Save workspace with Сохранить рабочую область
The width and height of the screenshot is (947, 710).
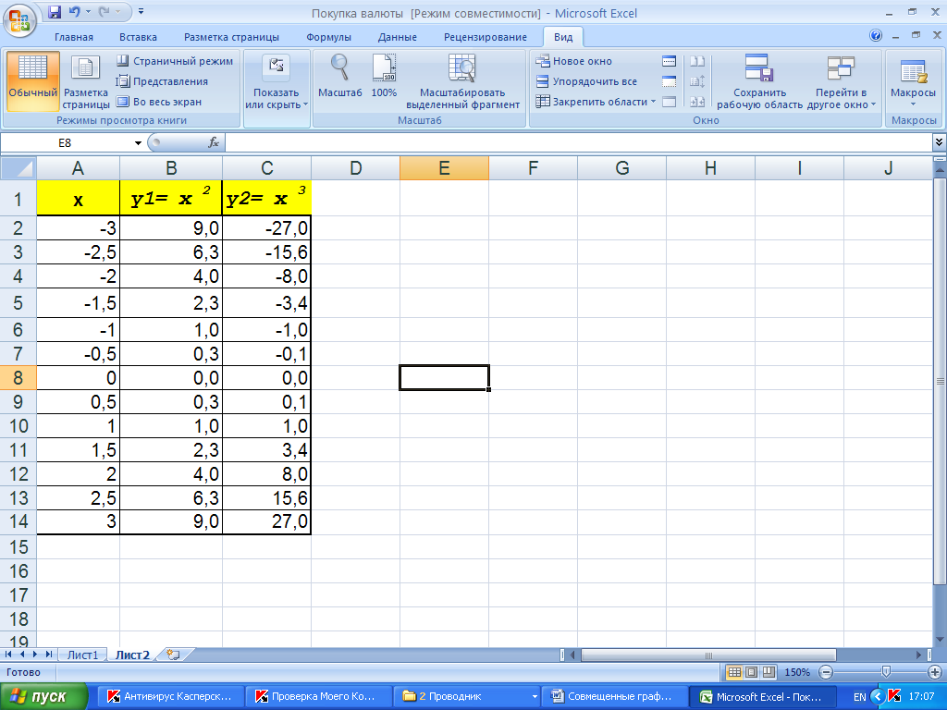(759, 81)
